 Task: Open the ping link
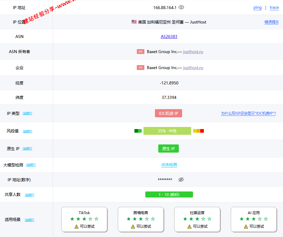coord(257,8)
